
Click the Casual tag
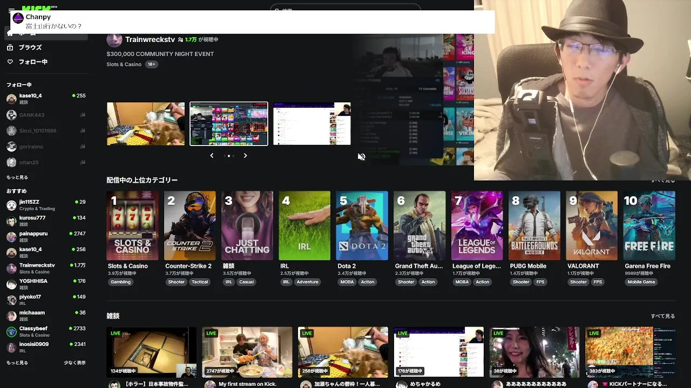coord(247,282)
